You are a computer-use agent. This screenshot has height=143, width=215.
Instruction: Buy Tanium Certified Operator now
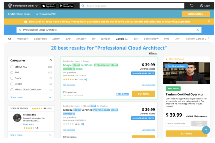[186, 134]
